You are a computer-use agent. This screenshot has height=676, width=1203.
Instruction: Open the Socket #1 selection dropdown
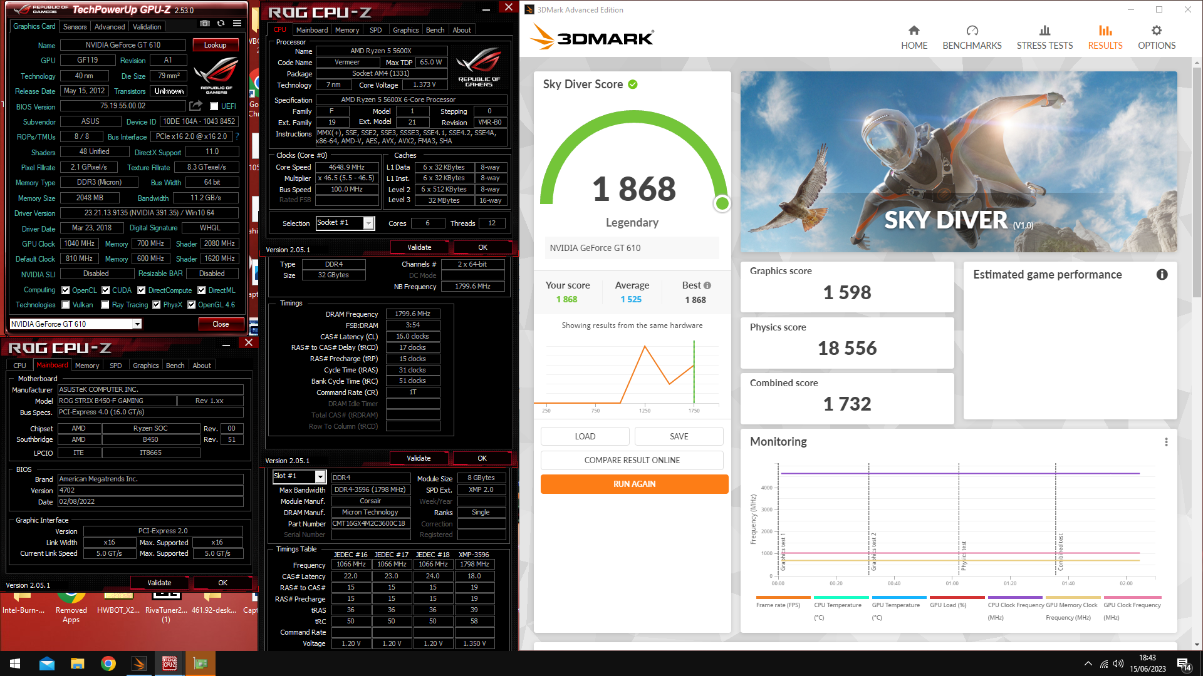point(368,223)
